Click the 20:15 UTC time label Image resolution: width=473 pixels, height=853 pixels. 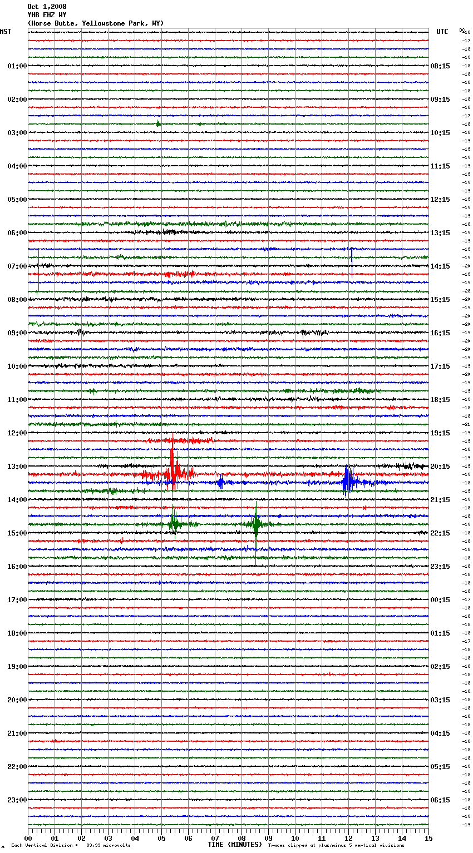tap(440, 467)
